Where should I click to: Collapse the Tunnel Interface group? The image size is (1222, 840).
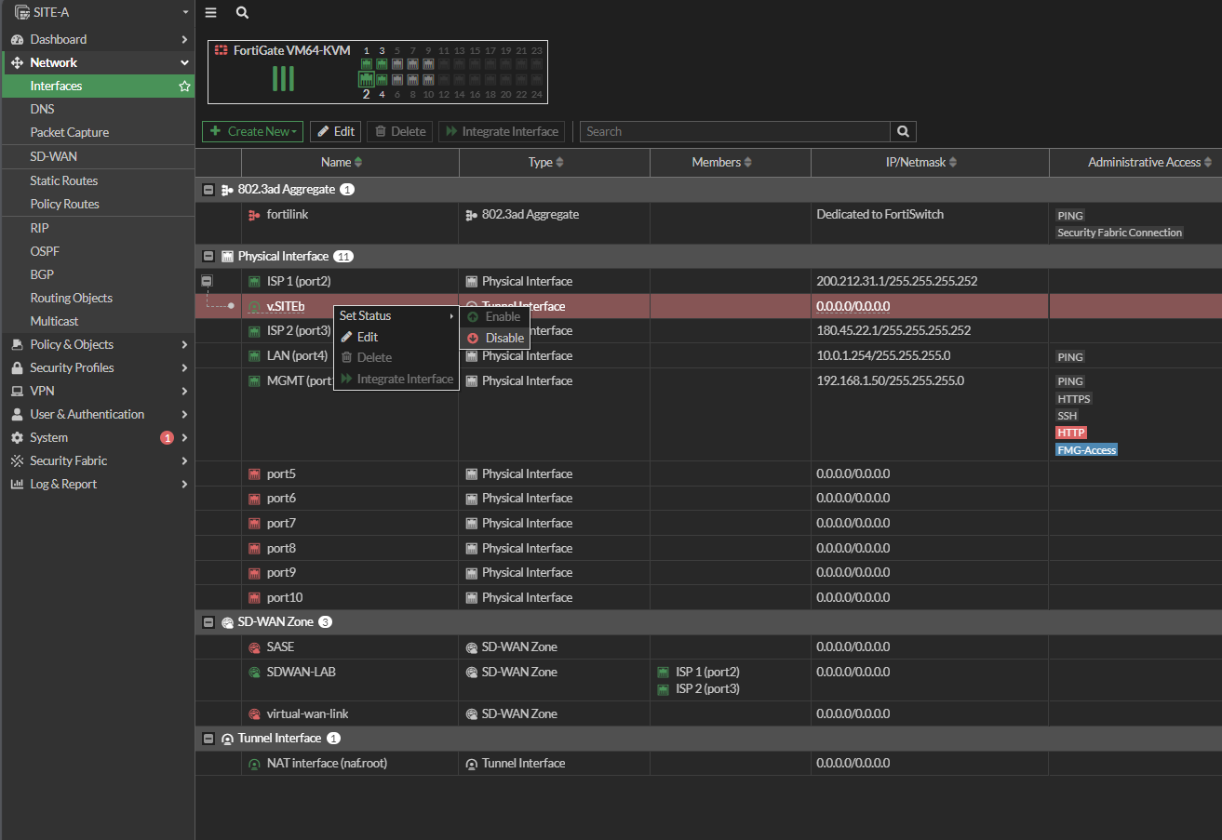click(x=209, y=739)
